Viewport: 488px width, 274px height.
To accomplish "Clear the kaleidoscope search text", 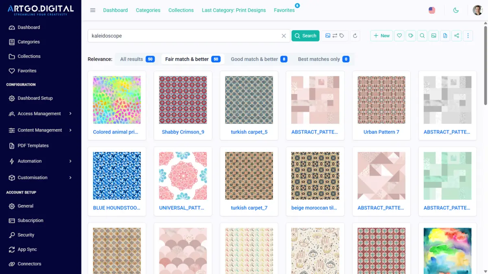I will [284, 36].
